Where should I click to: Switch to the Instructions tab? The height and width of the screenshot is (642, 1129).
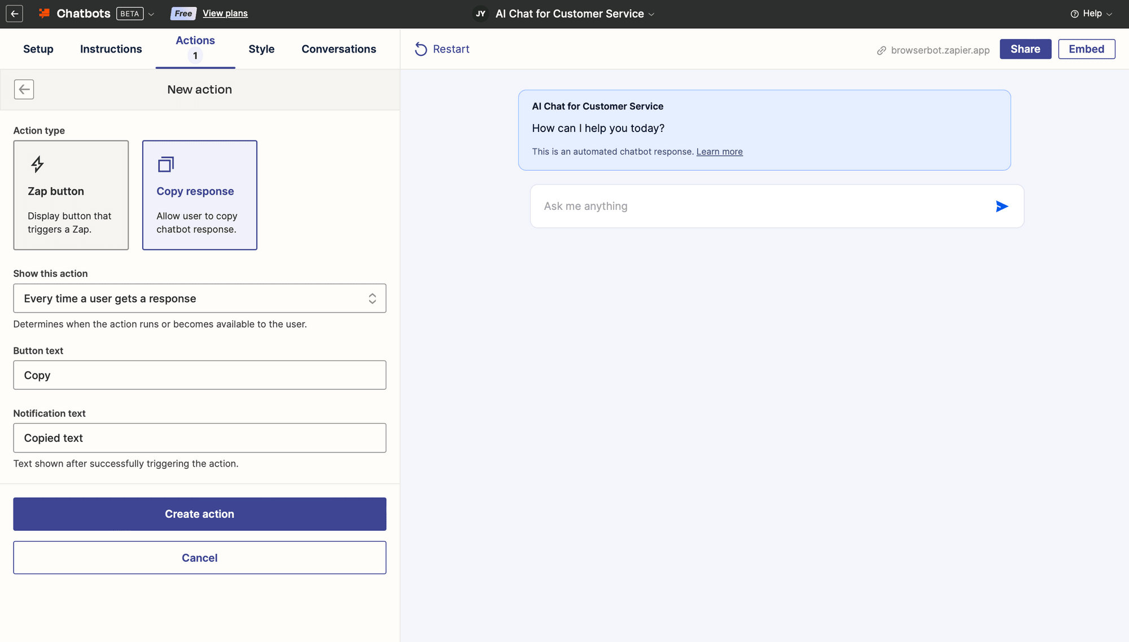coord(111,48)
